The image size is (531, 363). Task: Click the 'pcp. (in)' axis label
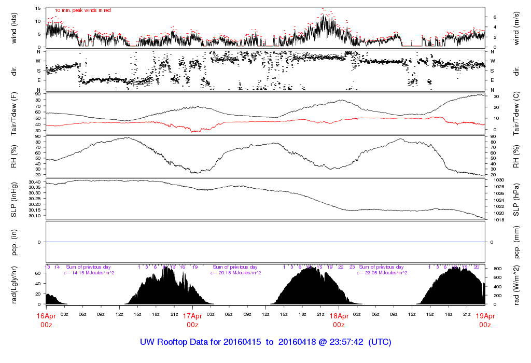[x=15, y=242]
